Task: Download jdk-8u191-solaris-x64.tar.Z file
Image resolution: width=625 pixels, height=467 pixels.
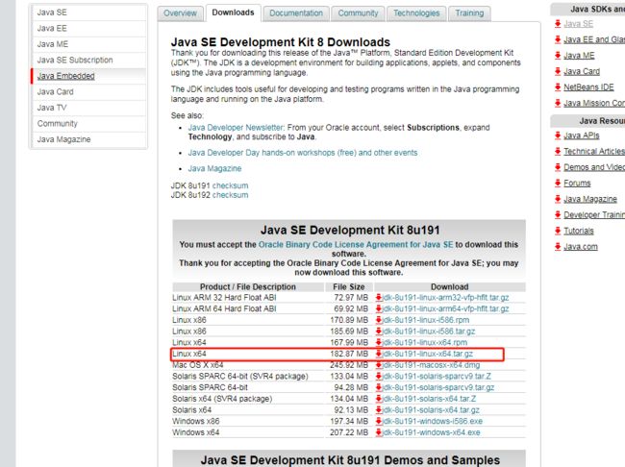Action: [429, 399]
